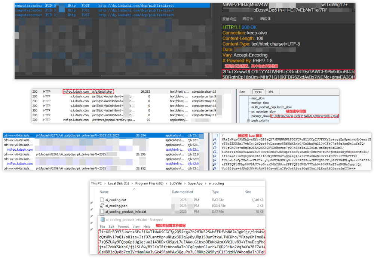Open the chevron after Program Files (x86)
Viewport: 374px width, 258px height.
tap(166, 183)
